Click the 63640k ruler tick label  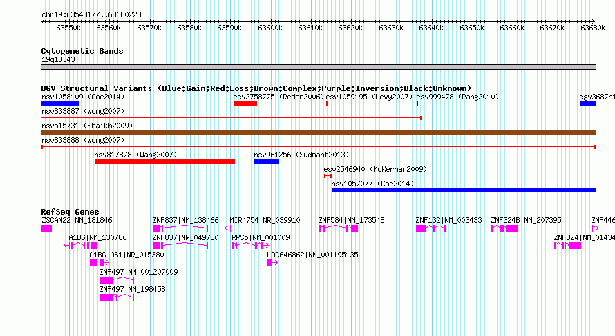click(x=431, y=28)
